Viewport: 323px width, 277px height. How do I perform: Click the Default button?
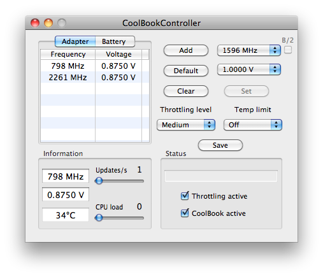click(x=186, y=71)
